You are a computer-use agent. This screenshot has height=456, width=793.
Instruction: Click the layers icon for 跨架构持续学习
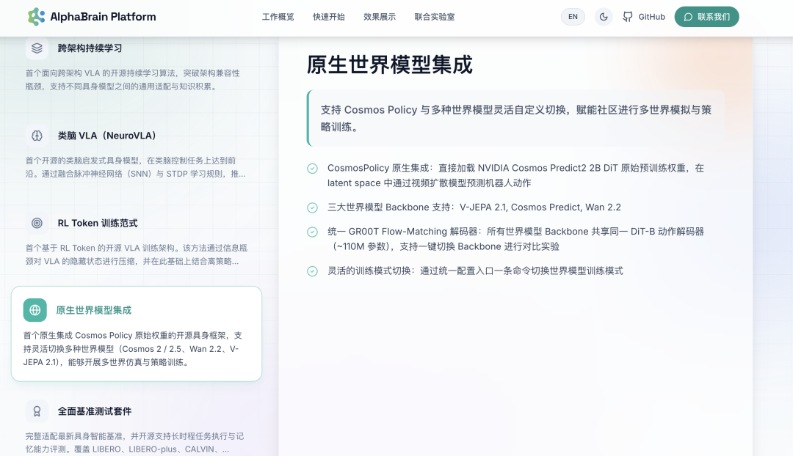pyautogui.click(x=37, y=48)
